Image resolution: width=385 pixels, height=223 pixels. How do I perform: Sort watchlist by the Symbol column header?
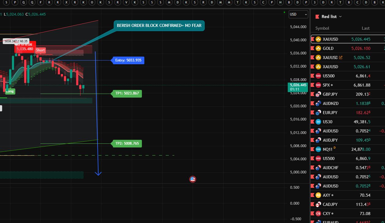322,28
